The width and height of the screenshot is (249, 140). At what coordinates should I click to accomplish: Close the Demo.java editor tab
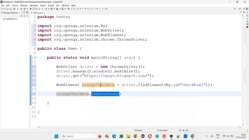pos(45,13)
